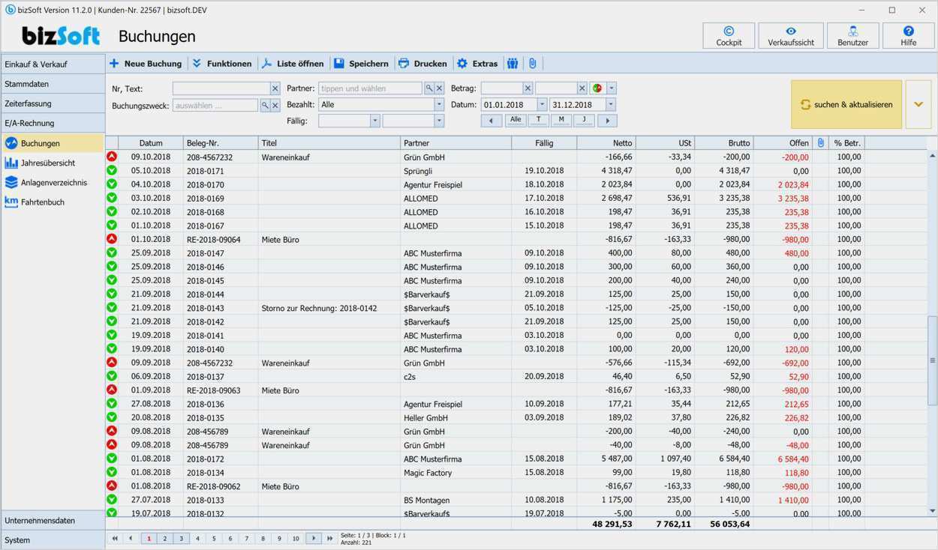Select the 'M' month date filter
The height and width of the screenshot is (550, 938).
point(561,120)
